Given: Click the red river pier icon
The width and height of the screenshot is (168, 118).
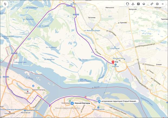Looking at the screenshot, I should (x=85, y=97).
